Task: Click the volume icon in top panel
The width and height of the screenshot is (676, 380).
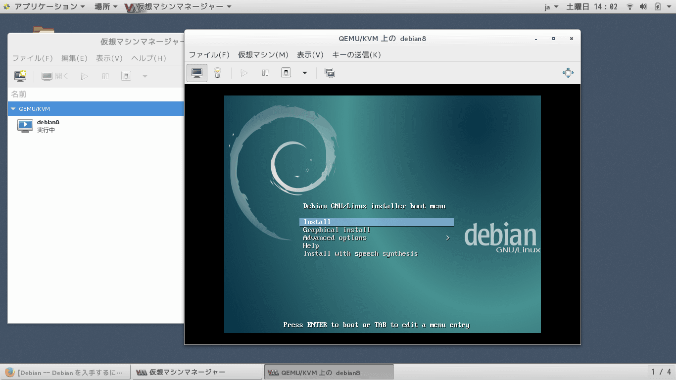Action: [643, 6]
